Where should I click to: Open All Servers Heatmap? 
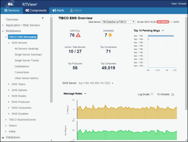tap(27, 49)
